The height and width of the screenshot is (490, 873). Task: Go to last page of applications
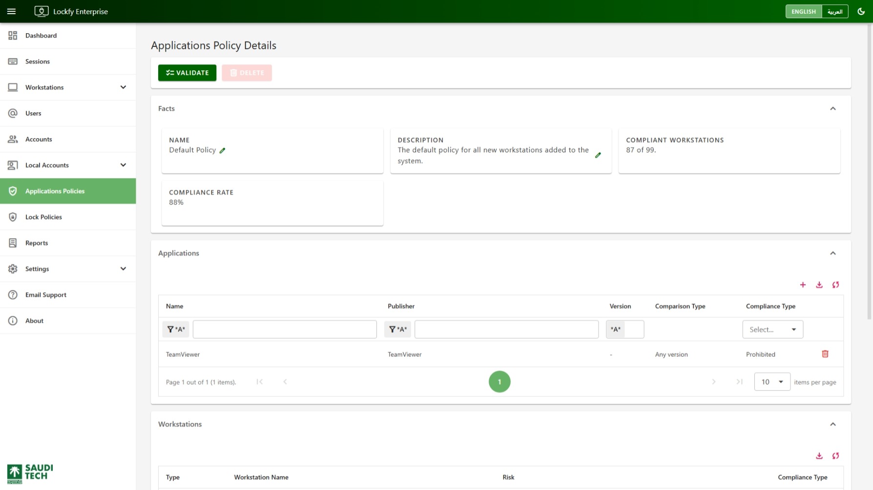pos(739,382)
